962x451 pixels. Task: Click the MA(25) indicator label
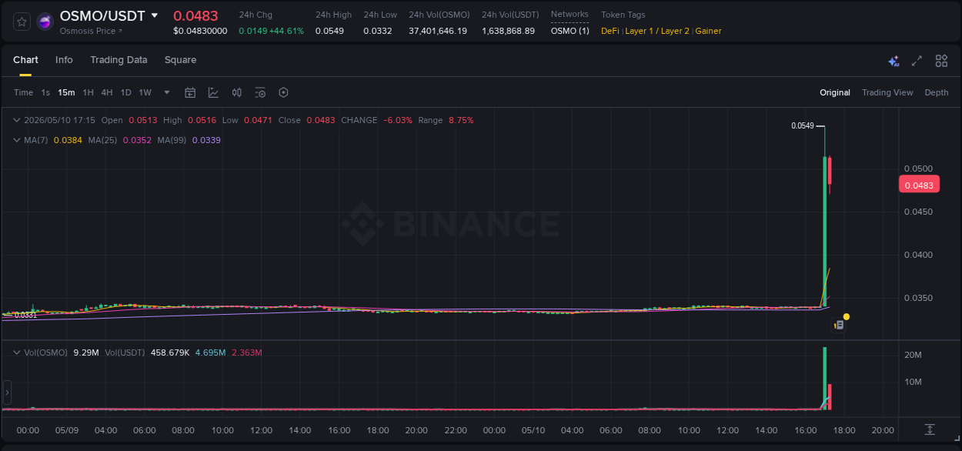(102, 140)
